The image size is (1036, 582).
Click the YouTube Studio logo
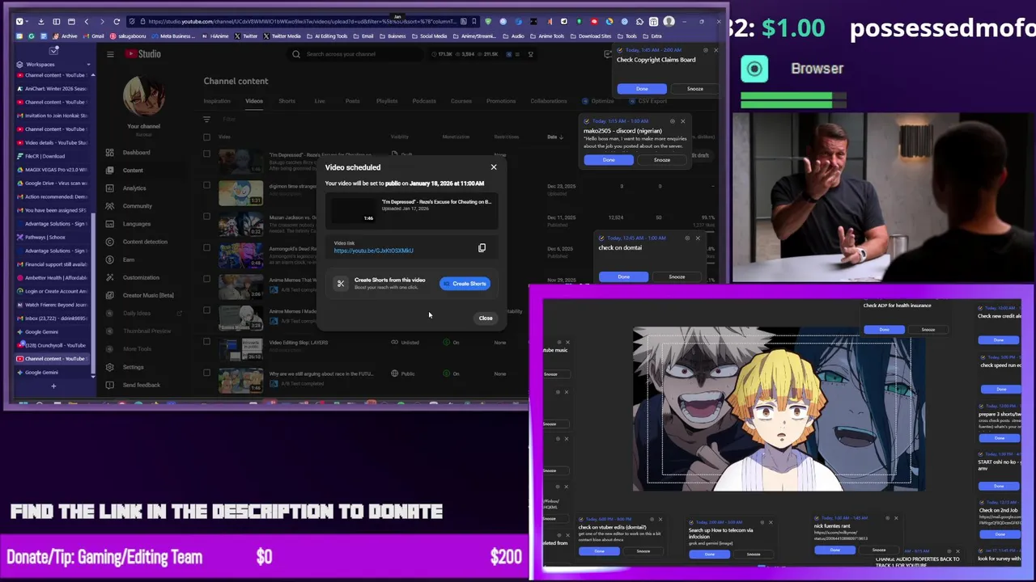coord(143,54)
